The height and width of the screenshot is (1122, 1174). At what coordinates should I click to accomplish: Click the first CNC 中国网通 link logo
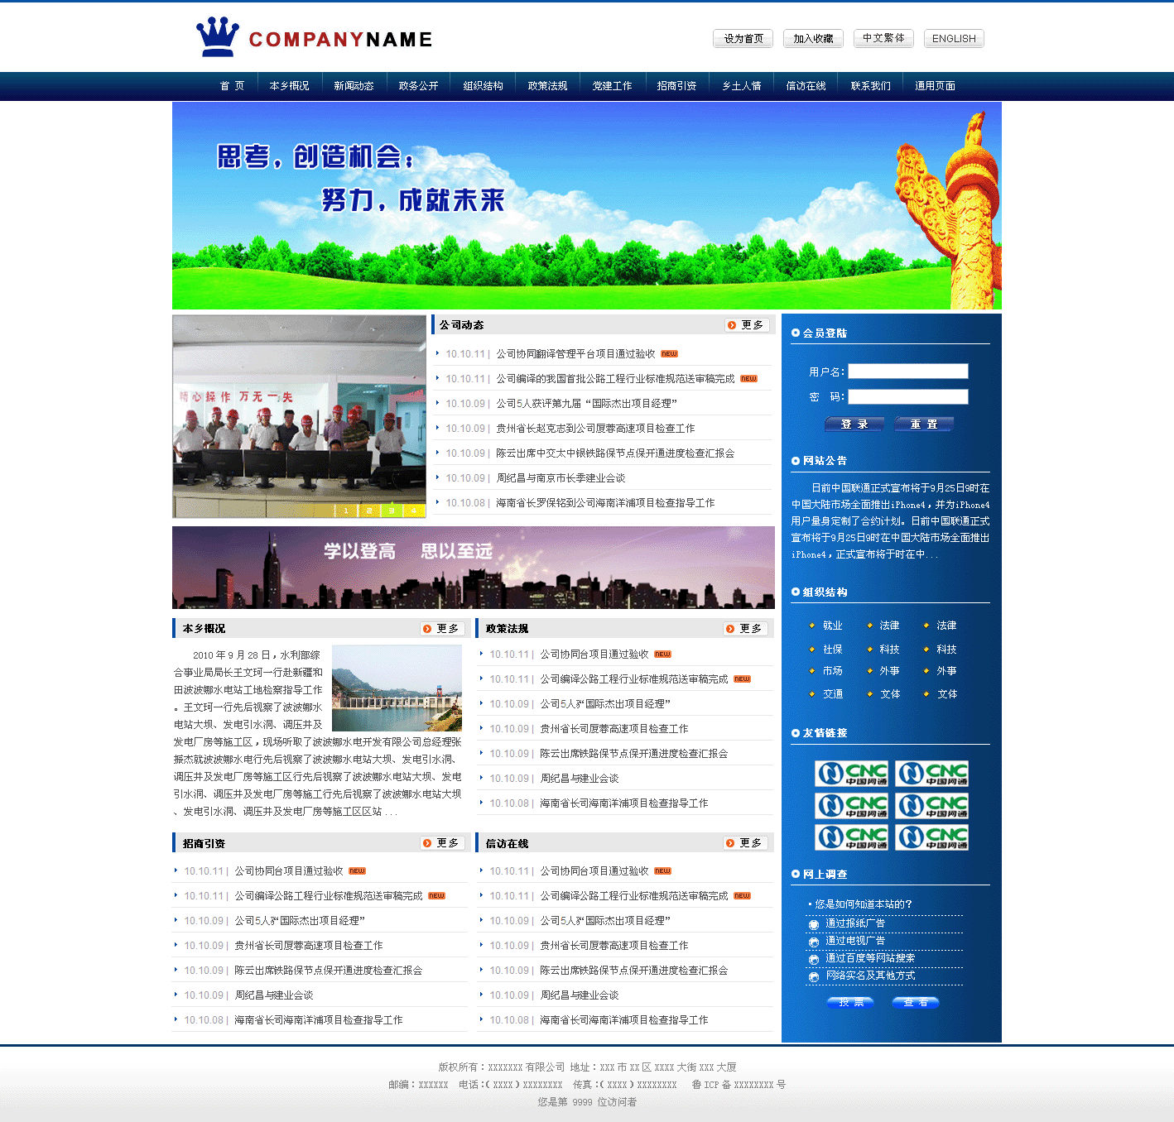pos(851,774)
